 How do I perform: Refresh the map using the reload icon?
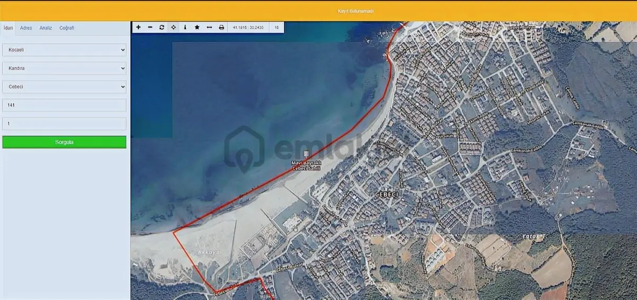point(162,27)
